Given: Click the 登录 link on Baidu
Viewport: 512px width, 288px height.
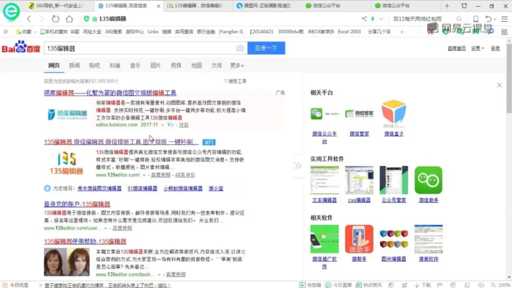Looking at the screenshot, I should [x=495, y=48].
